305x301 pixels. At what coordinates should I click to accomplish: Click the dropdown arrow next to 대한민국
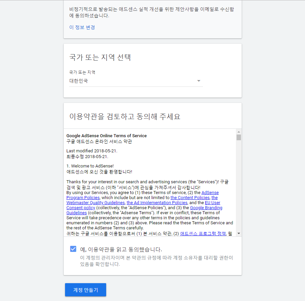199,81
